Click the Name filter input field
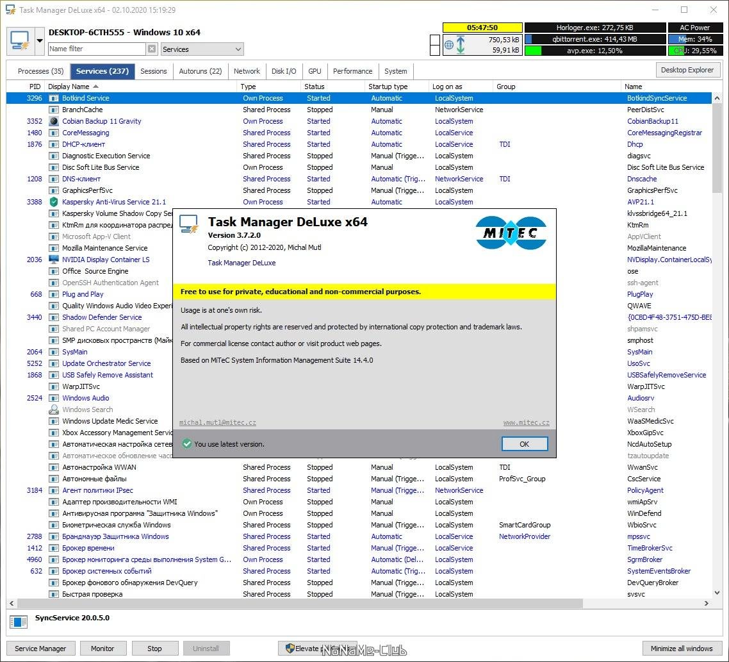Screen dimensions: 729x662 click(97, 49)
